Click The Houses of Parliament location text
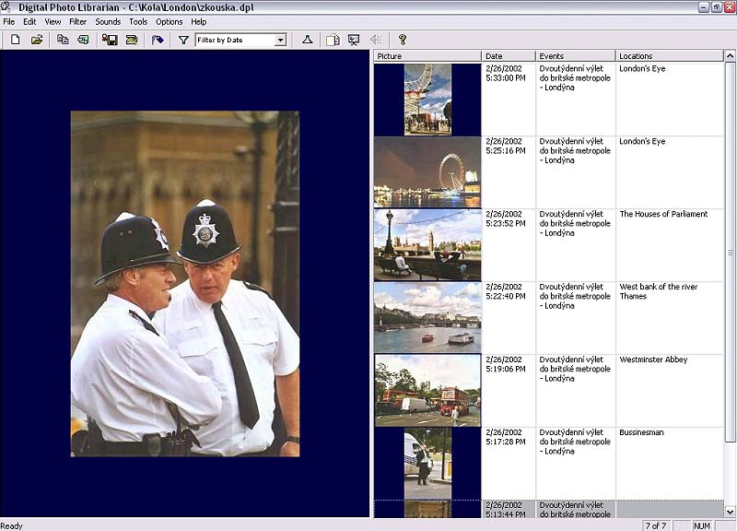This screenshot has height=531, width=737. coord(663,214)
